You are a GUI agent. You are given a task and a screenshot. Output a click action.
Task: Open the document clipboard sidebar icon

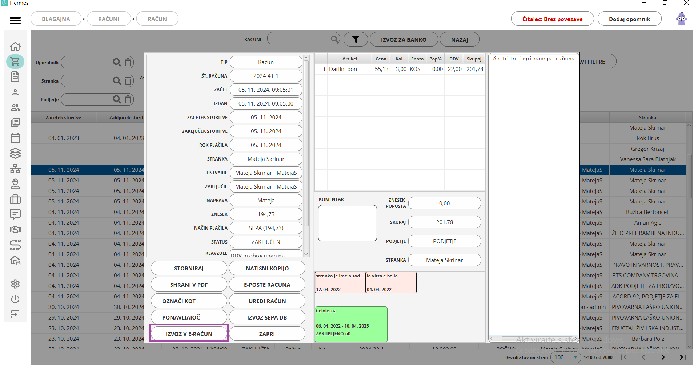point(15,77)
